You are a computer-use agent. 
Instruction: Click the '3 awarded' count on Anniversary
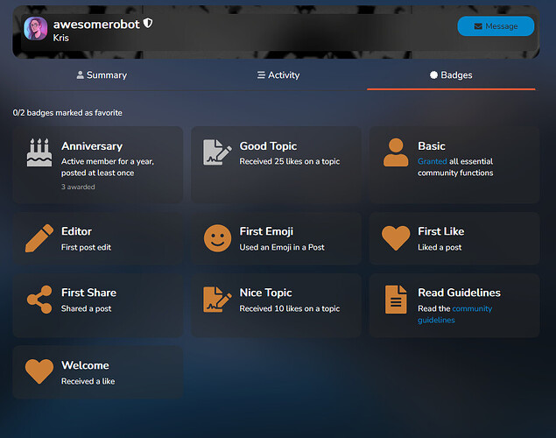click(78, 187)
